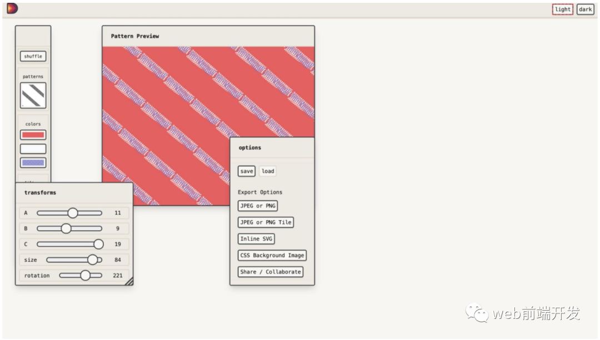Switch to light theme
Viewport: 600px width, 340px height.
[562, 9]
